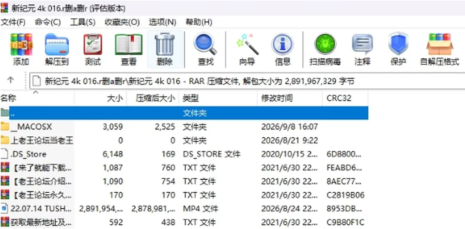Click the _MACOSX folder icon
Viewport: 465px width, 229px height.
(x=5, y=127)
